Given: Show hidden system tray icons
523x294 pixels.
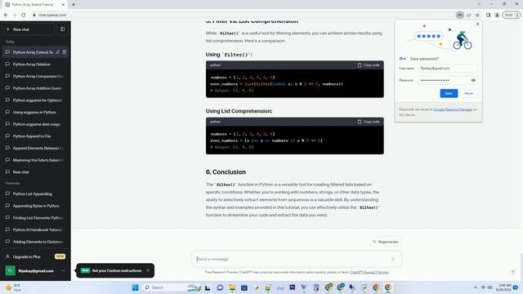Looking at the screenshot, I should pos(475,287).
